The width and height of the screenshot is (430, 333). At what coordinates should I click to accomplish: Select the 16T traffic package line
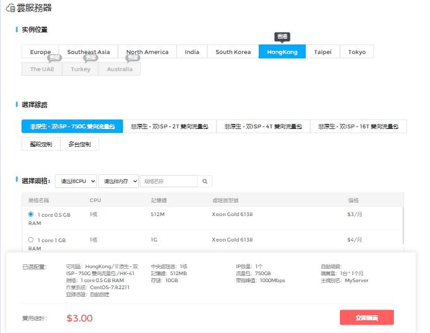tap(358, 126)
